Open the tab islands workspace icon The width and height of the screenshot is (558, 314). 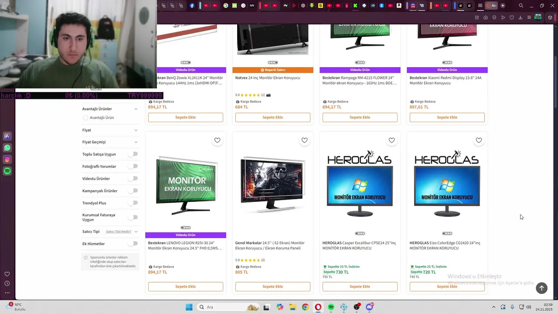click(x=480, y=6)
